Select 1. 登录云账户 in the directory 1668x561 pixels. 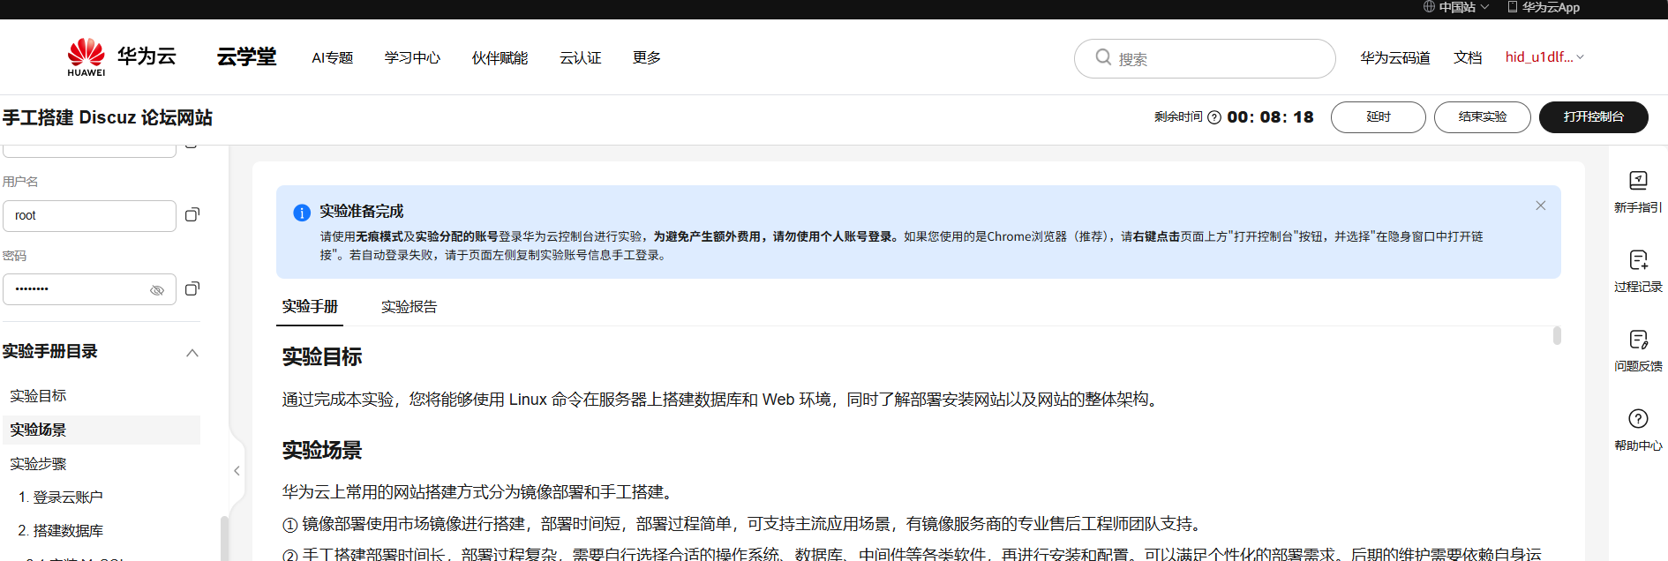click(x=60, y=497)
